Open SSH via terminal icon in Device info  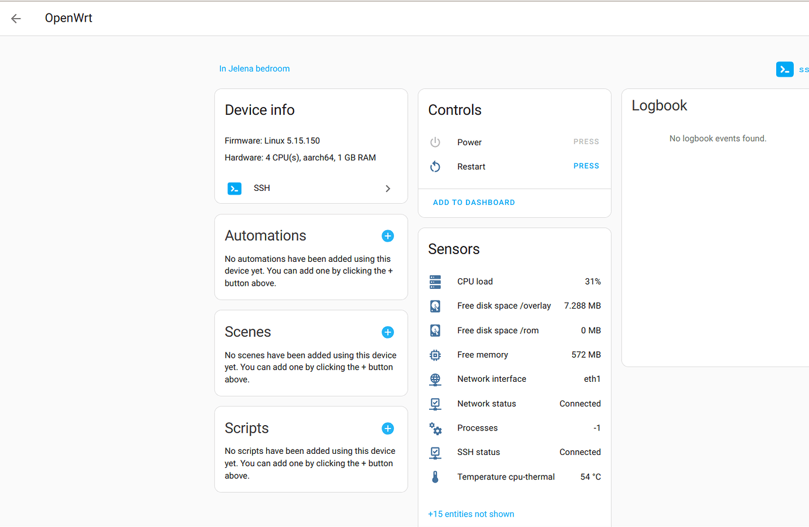pos(234,188)
